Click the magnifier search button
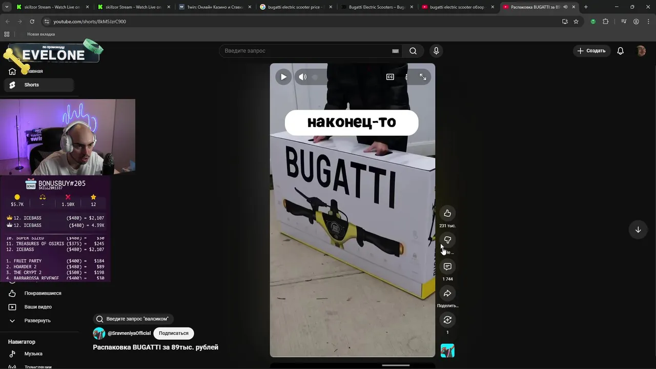The width and height of the screenshot is (656, 369). click(x=413, y=51)
